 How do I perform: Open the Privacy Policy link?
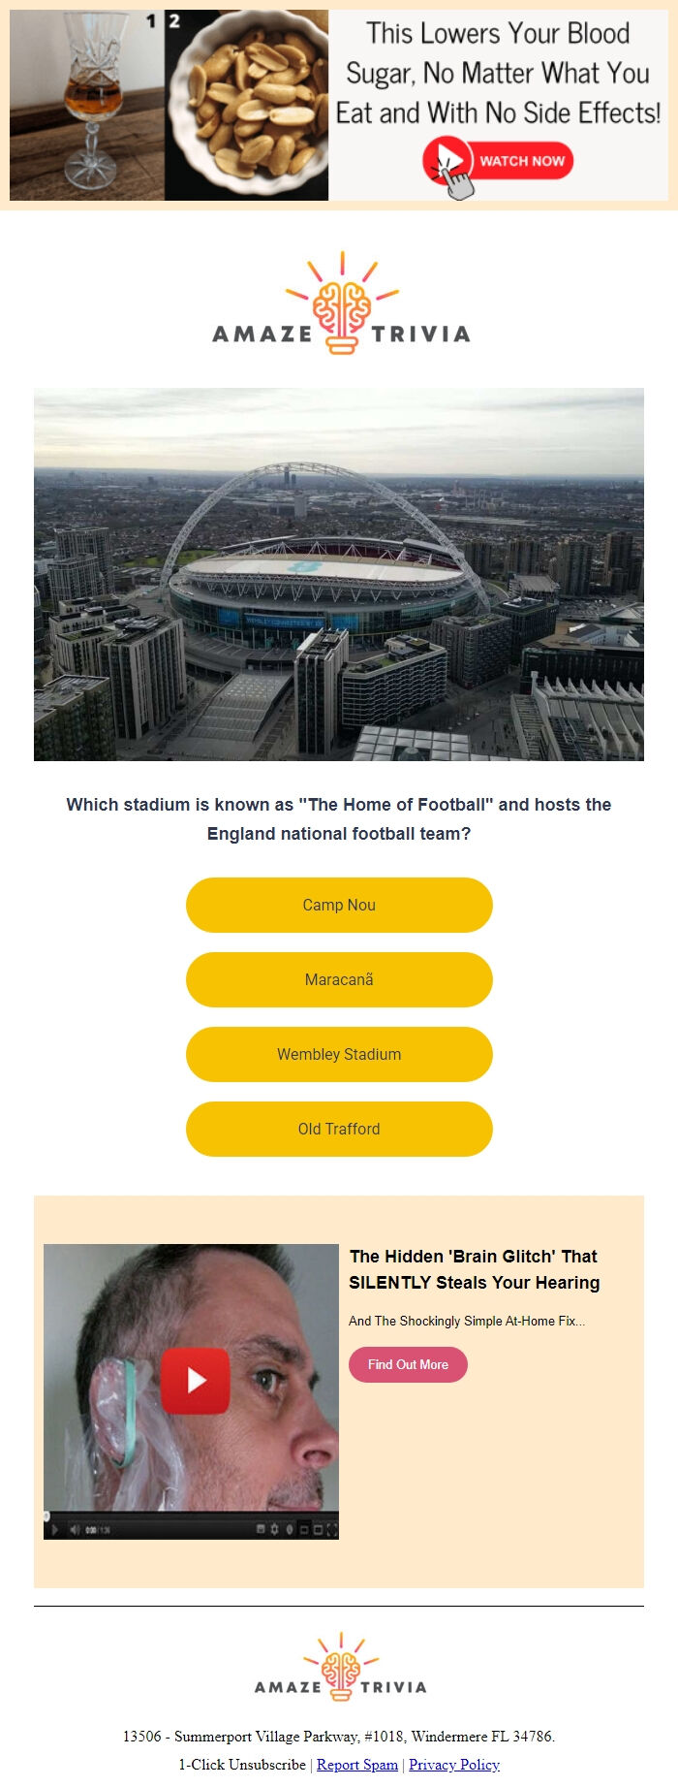[453, 1765]
